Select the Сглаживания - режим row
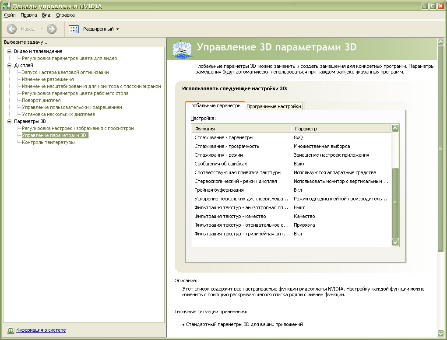Screen dimensions: 447x340 (291, 155)
